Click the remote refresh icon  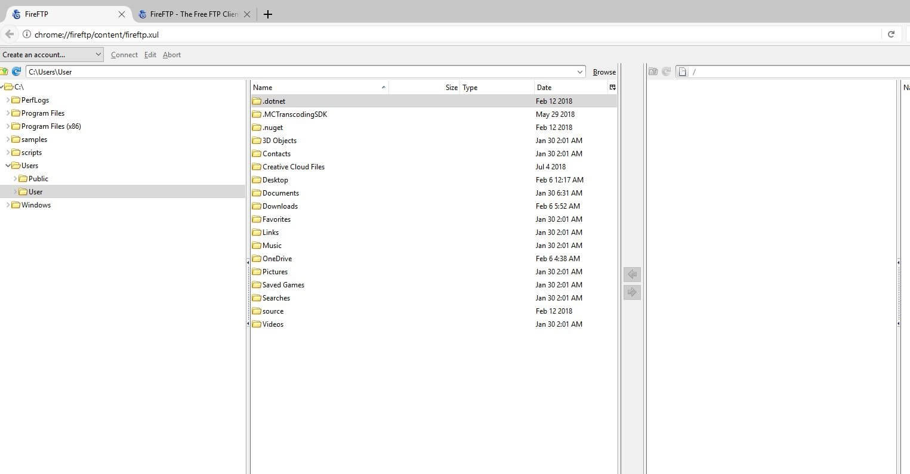tap(667, 72)
